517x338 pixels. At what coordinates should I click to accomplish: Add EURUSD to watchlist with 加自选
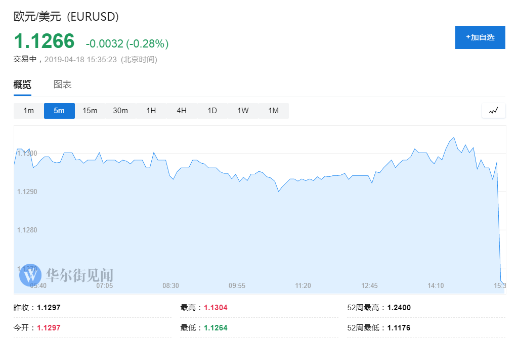[x=480, y=37]
